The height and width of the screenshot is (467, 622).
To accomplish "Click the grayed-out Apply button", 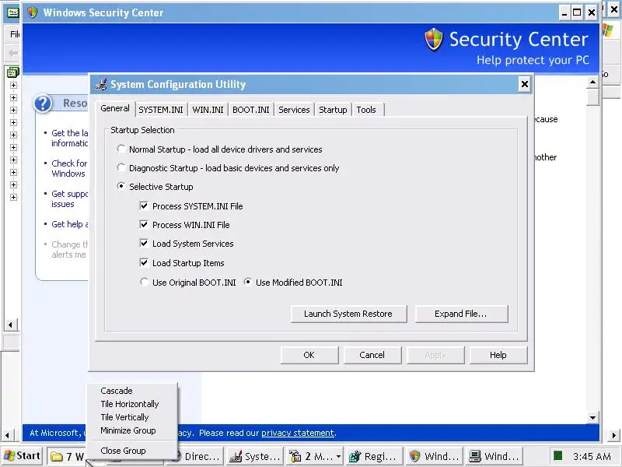I will pos(435,355).
